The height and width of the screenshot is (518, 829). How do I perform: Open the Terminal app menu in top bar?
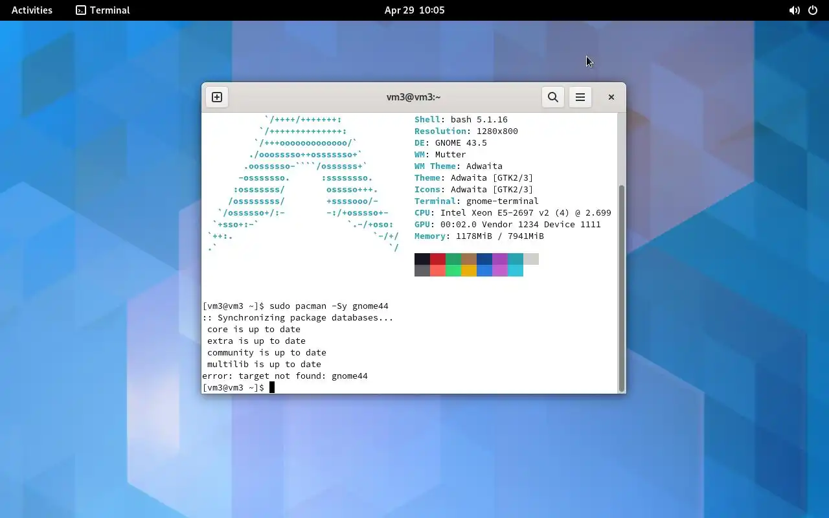point(102,10)
